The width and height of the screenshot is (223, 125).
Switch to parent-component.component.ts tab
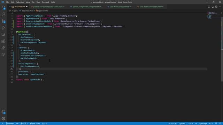[x=86, y=7]
